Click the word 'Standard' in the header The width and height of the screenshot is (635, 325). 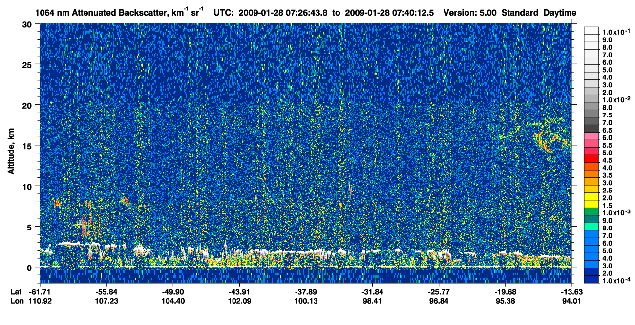[x=519, y=13]
